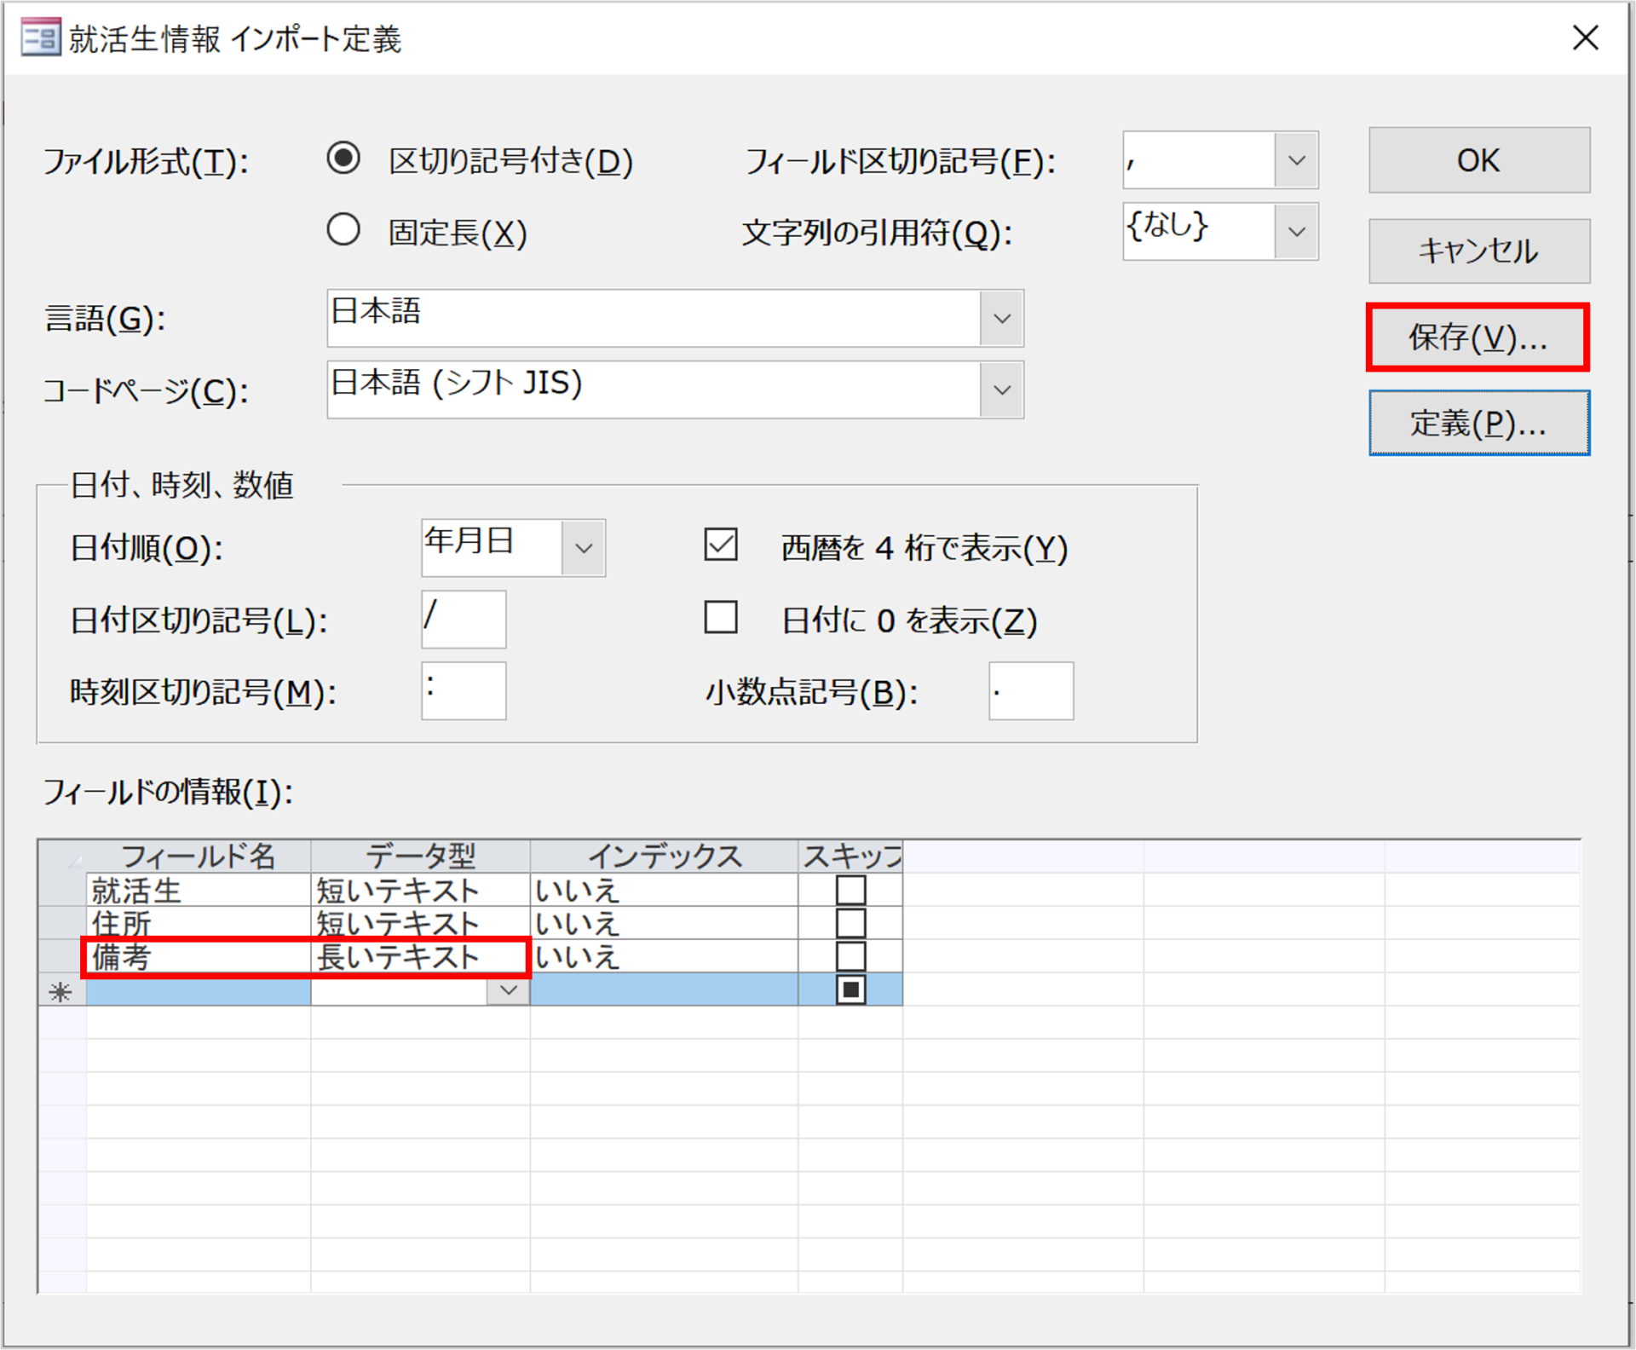Open the 文字列の引用符 dropdown
Image resolution: width=1636 pixels, height=1350 pixels.
point(1296,232)
